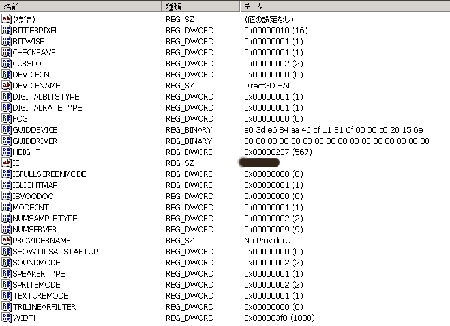Select the TRILINEARFILTER value name
This screenshot has height=326, width=450.
click(44, 307)
